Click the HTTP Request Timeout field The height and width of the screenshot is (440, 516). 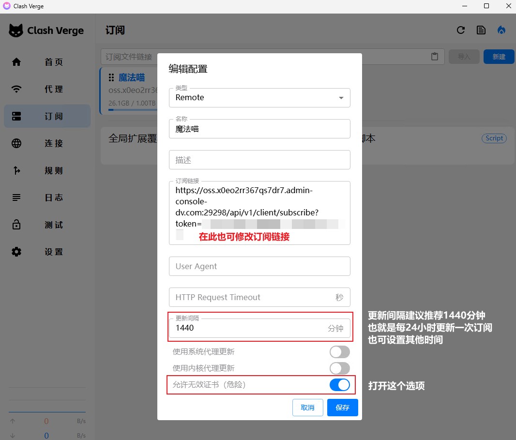click(x=259, y=298)
